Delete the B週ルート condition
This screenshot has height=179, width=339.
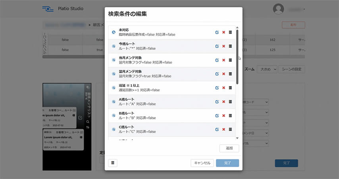[223, 115]
